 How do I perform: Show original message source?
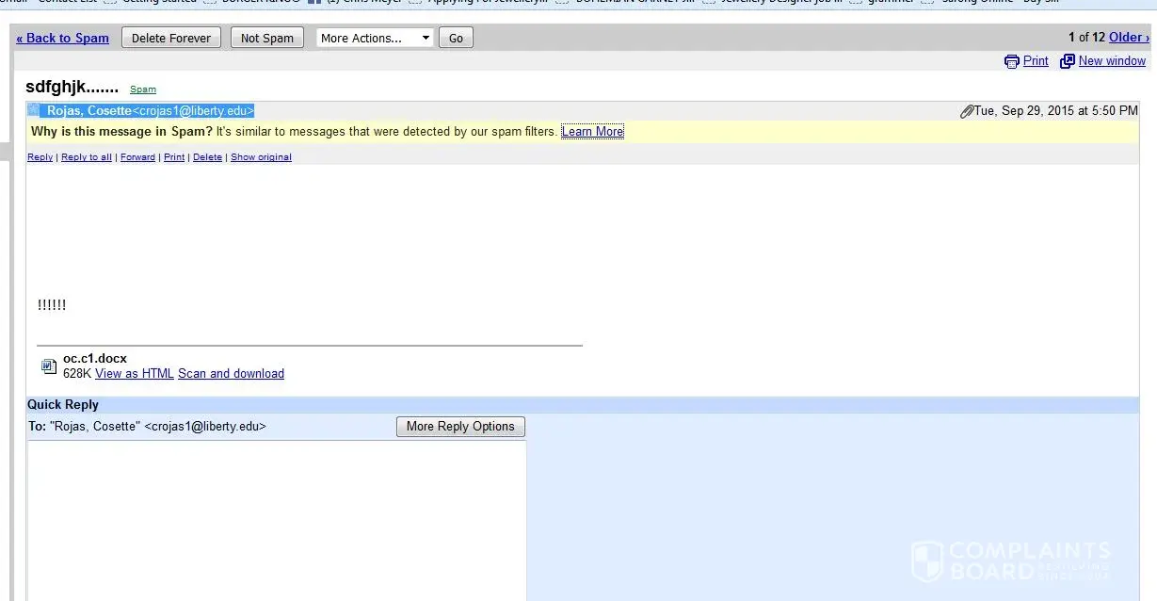coord(261,157)
